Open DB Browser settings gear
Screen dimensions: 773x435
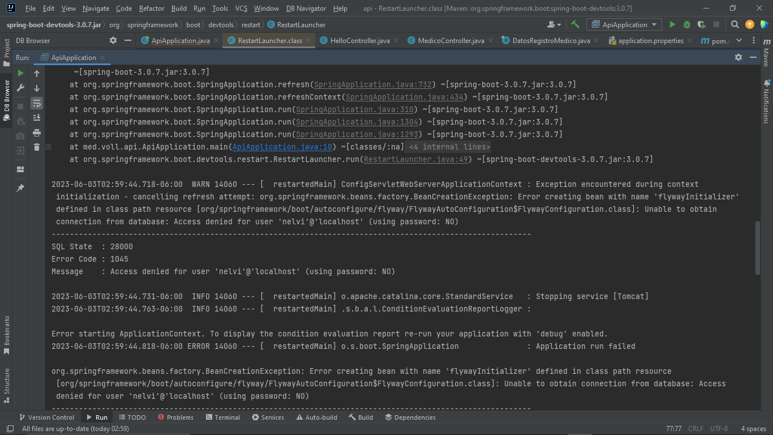(113, 40)
